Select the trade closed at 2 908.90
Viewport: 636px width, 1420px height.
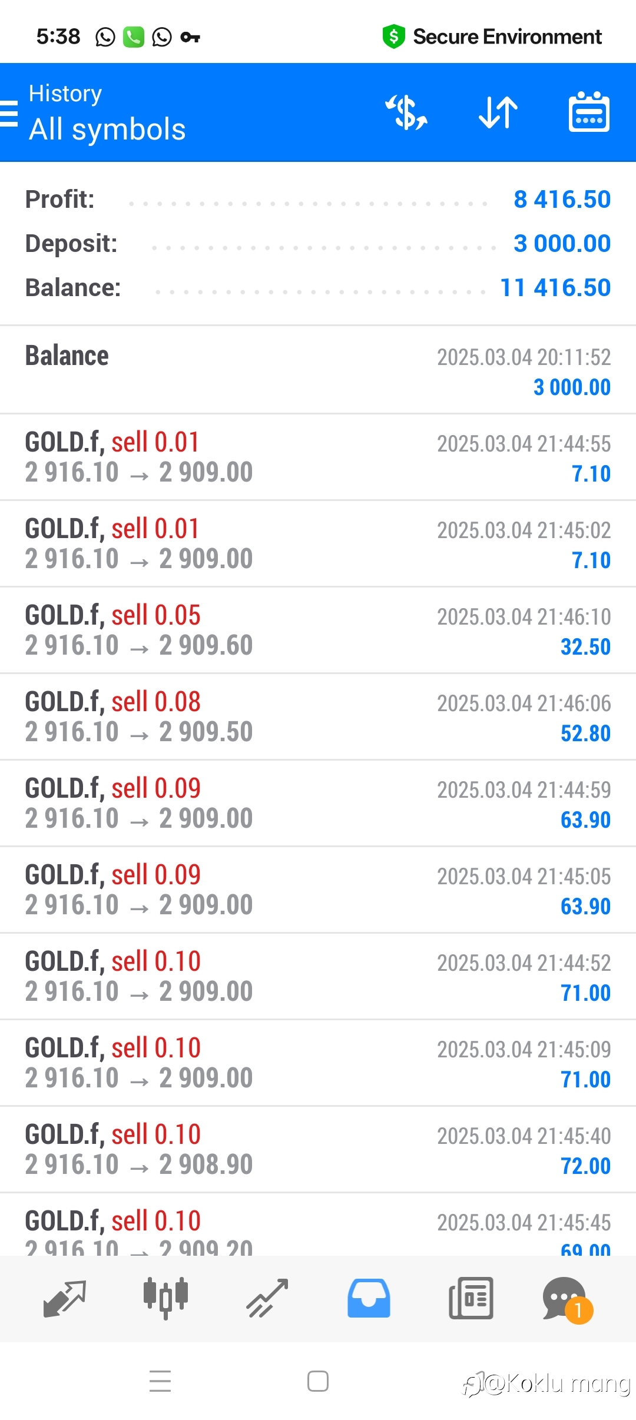(x=318, y=1149)
